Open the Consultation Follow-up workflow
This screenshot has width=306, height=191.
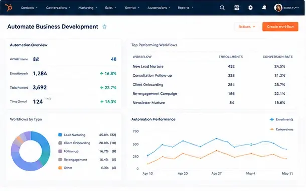point(152,75)
